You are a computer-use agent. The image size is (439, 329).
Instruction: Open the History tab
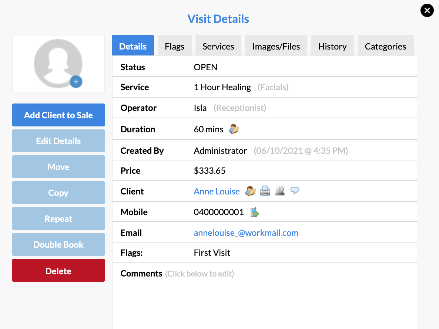click(332, 45)
